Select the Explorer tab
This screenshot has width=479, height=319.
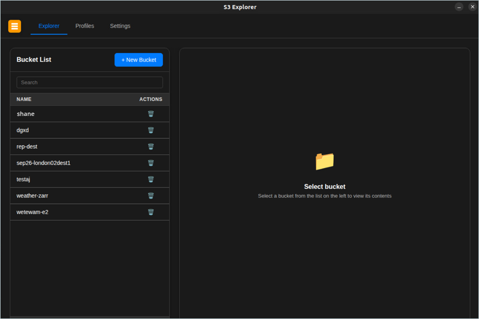(x=49, y=26)
